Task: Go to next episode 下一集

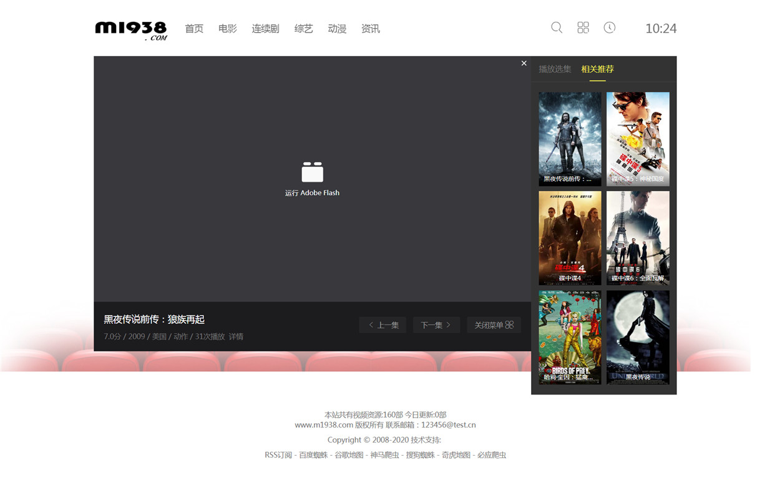Action: 436,325
